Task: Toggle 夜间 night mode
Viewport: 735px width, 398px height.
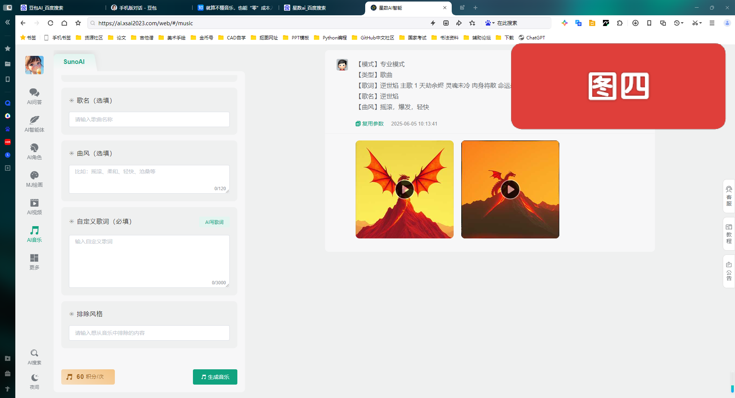Action: point(34,382)
